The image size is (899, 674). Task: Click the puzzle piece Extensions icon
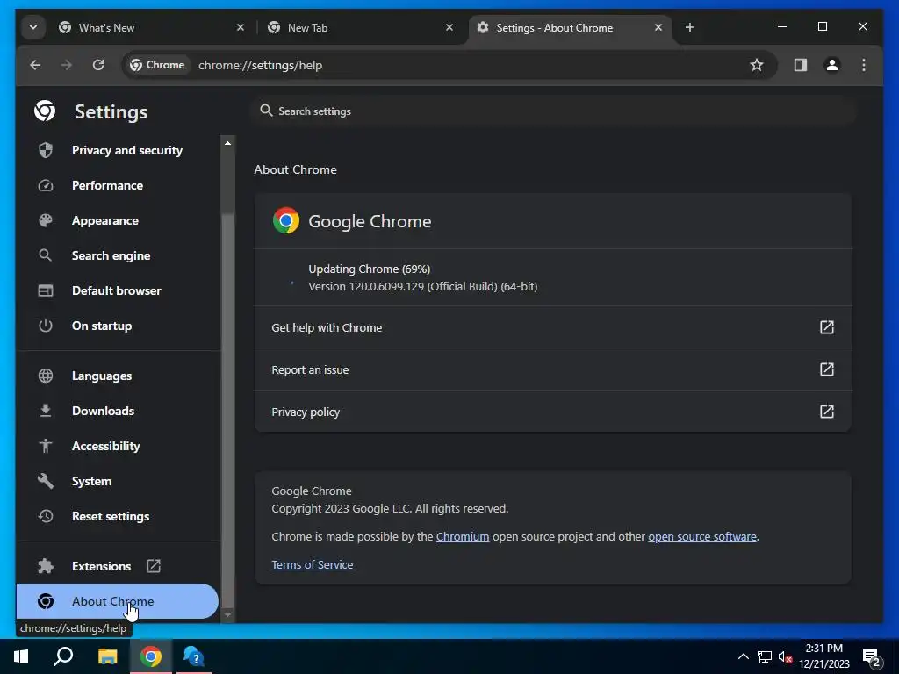[x=46, y=566]
